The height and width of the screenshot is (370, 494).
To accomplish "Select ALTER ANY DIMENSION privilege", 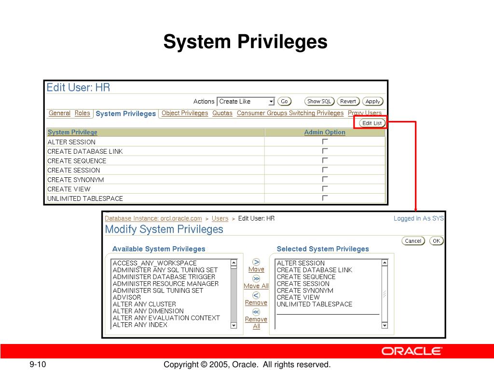I will coord(148,311).
